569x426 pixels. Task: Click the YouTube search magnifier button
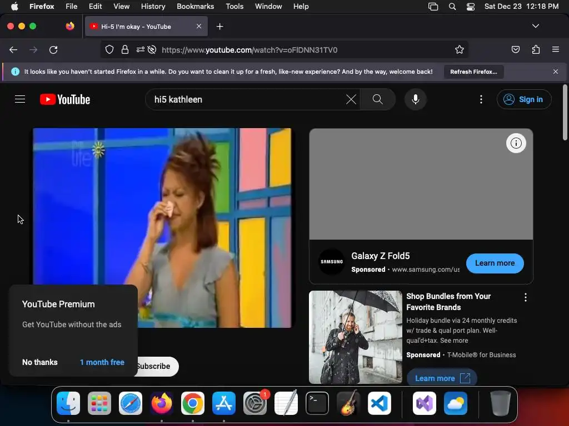tap(378, 99)
